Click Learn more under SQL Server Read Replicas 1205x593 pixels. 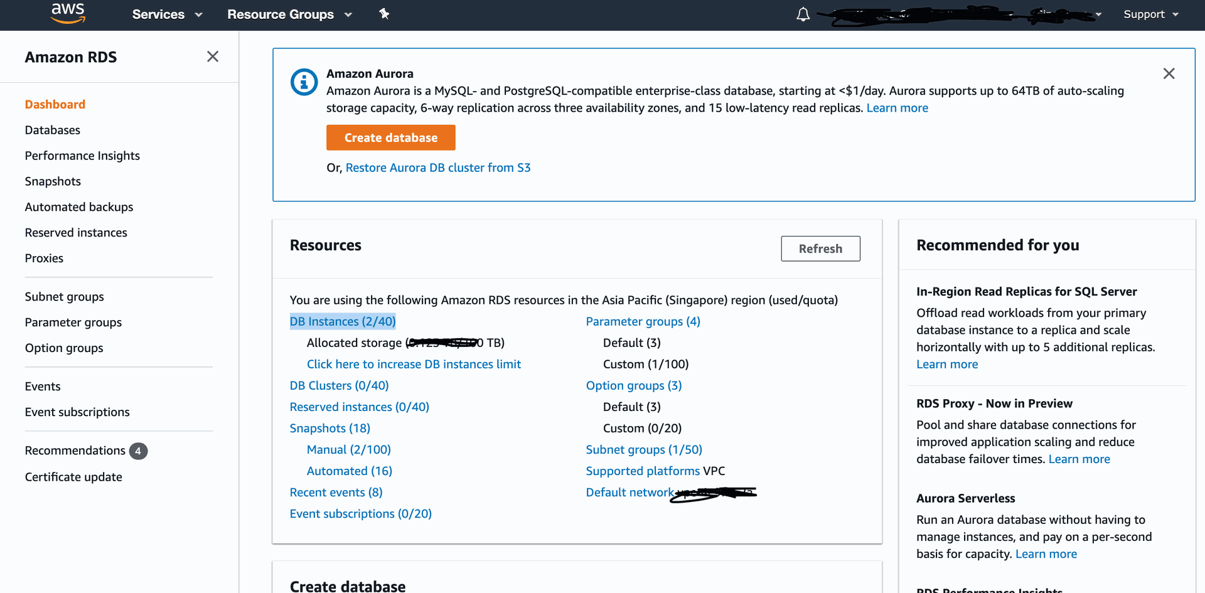tap(947, 364)
